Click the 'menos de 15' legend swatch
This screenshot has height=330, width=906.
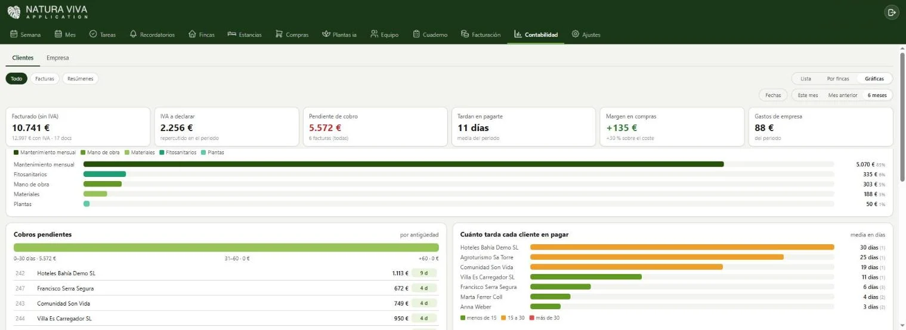(x=463, y=318)
